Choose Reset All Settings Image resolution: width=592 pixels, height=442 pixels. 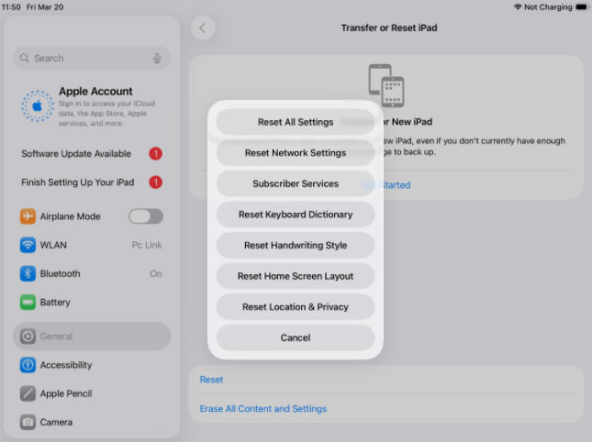coord(296,122)
